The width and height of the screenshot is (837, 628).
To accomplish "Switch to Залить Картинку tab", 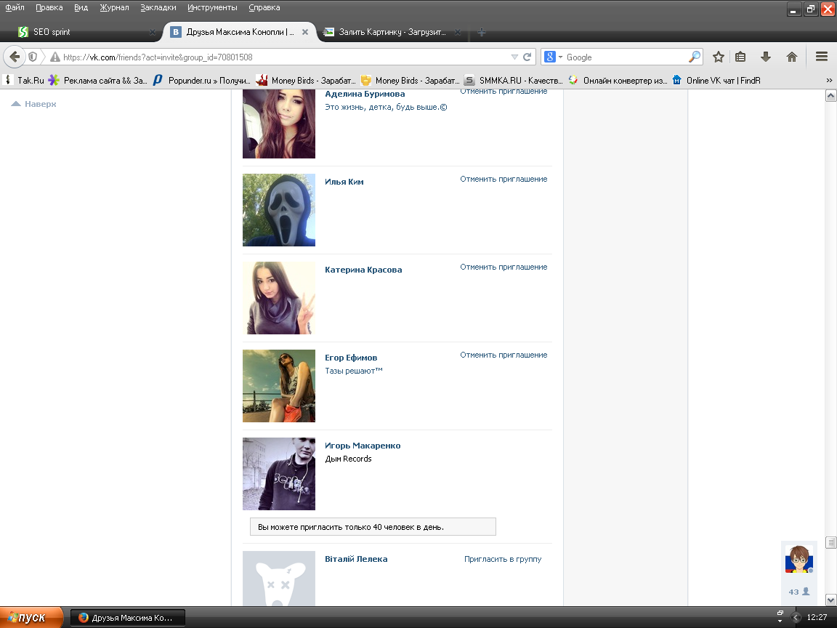I will pyautogui.click(x=392, y=32).
